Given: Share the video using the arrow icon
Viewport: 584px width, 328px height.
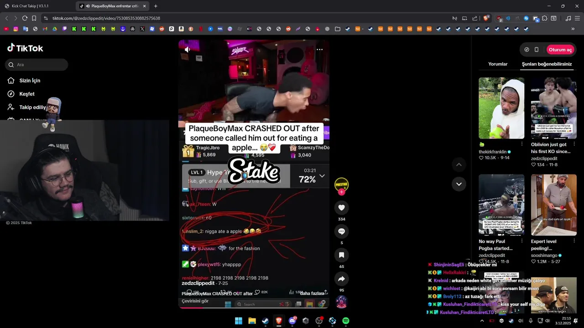Looking at the screenshot, I should [x=341, y=279].
